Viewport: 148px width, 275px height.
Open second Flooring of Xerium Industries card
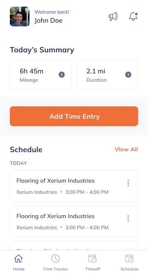74,221
